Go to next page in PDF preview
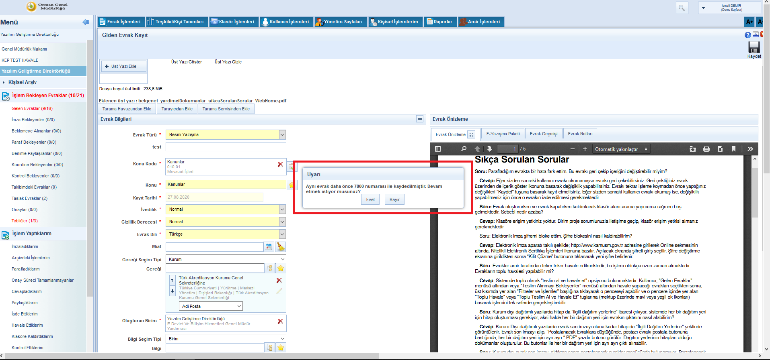Viewport: 770px width, 360px height. coord(489,149)
